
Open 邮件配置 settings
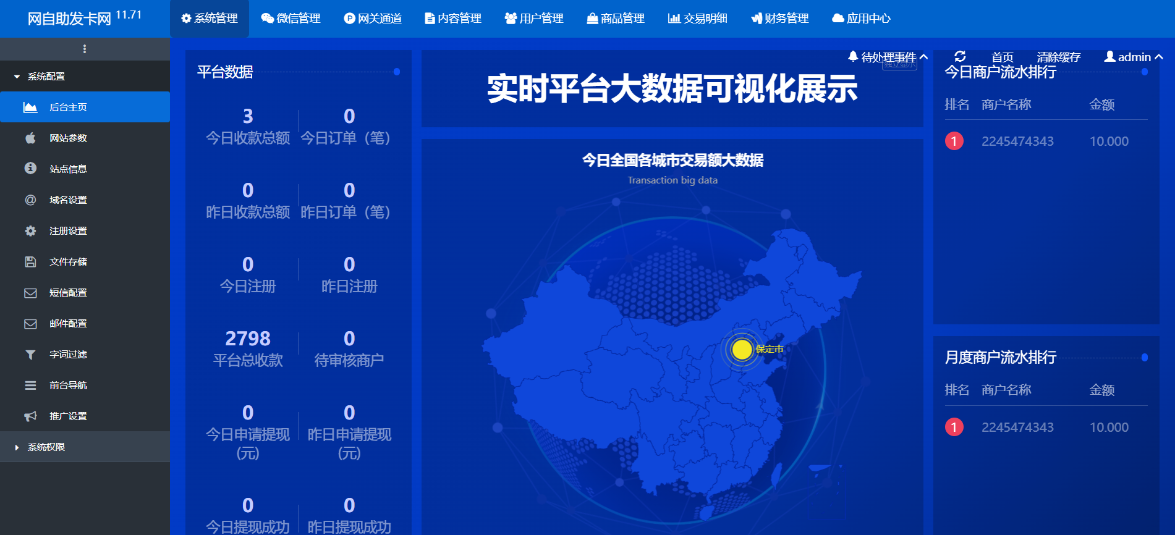tap(85, 323)
